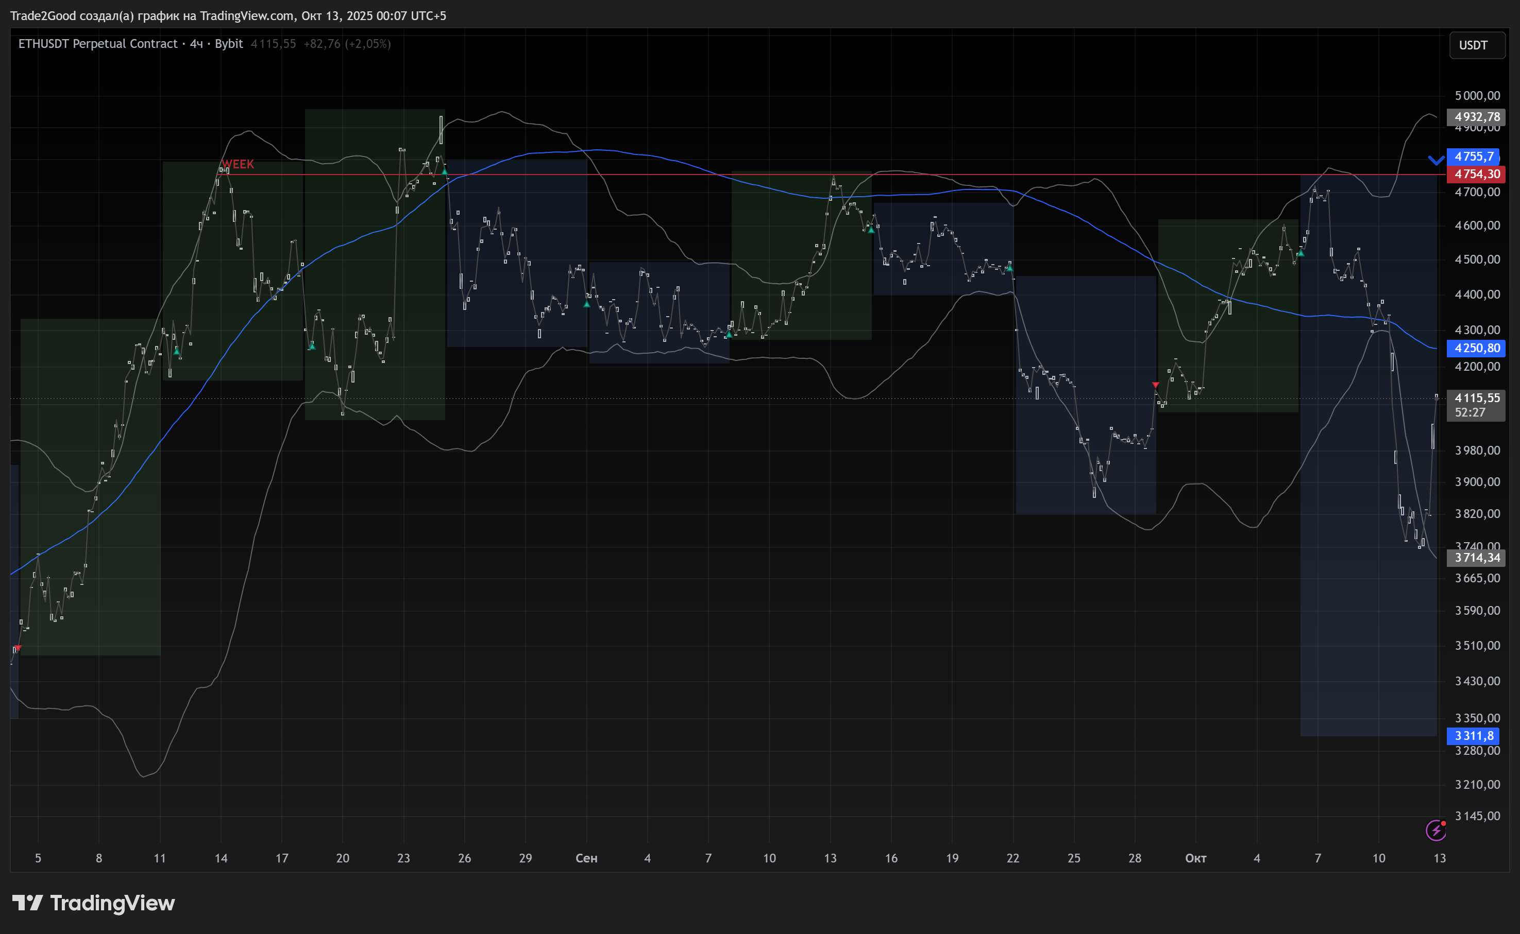Click the red WEEK level label
1520x934 pixels.
238,164
